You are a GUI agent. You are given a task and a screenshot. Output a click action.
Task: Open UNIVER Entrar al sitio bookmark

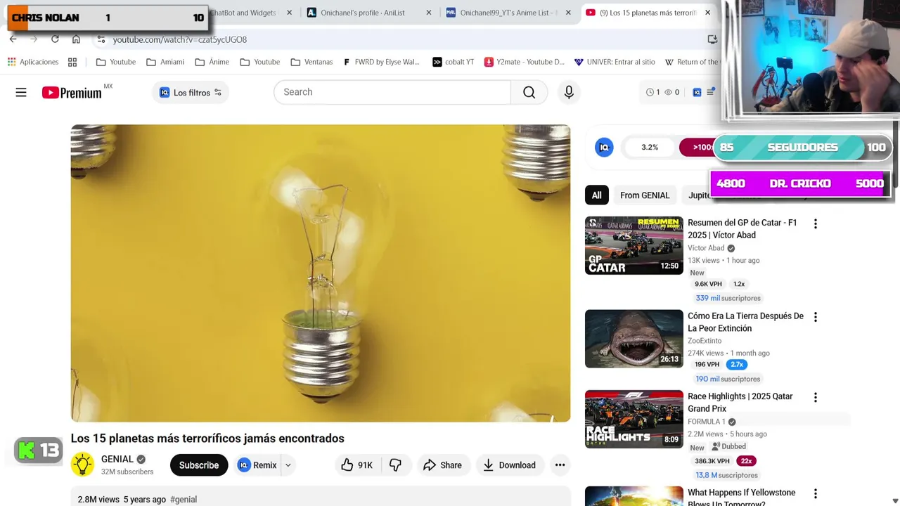615,62
